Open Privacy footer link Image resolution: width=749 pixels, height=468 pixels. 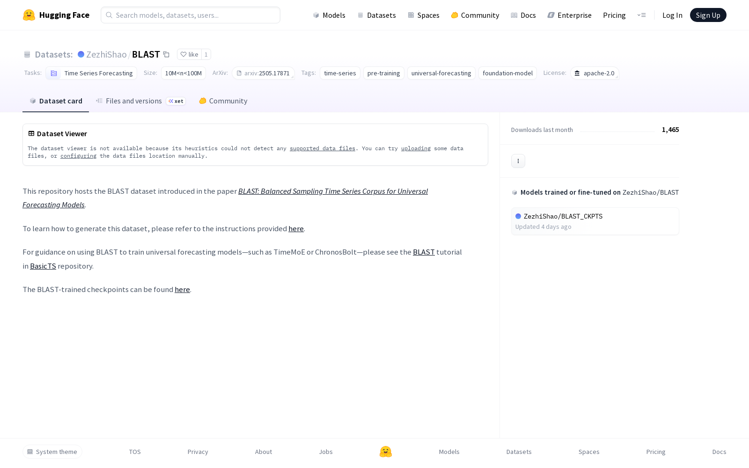pos(198,452)
